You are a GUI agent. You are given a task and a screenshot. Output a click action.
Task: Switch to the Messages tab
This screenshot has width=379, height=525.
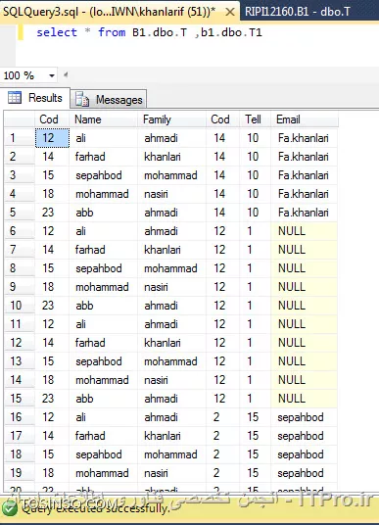(109, 100)
